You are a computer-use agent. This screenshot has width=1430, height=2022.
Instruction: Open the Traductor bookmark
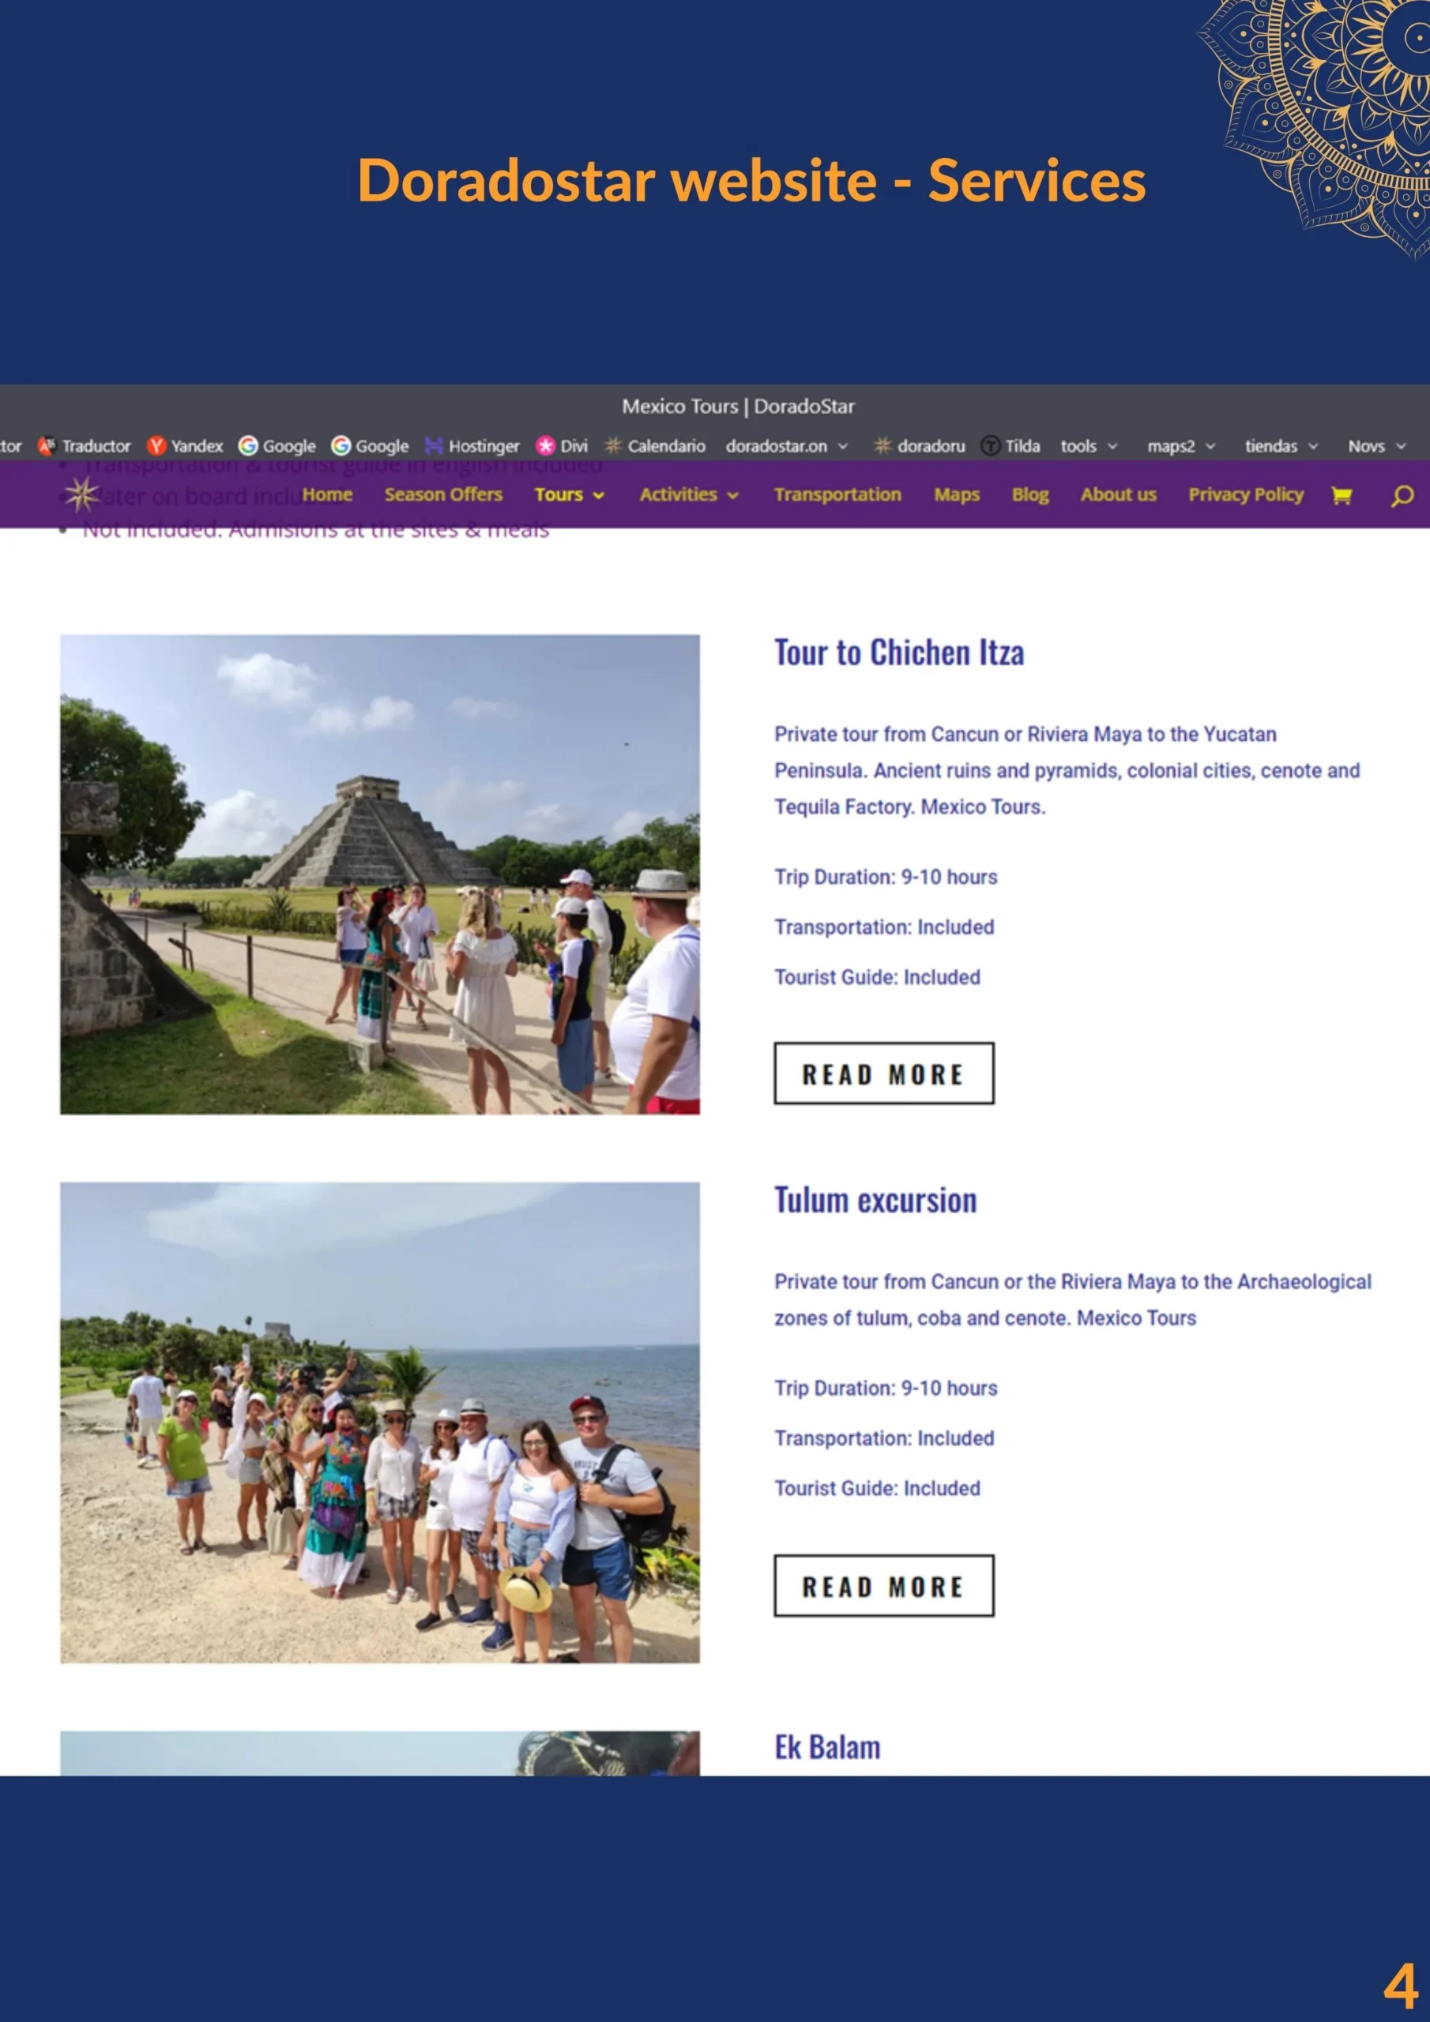pyautogui.click(x=85, y=445)
